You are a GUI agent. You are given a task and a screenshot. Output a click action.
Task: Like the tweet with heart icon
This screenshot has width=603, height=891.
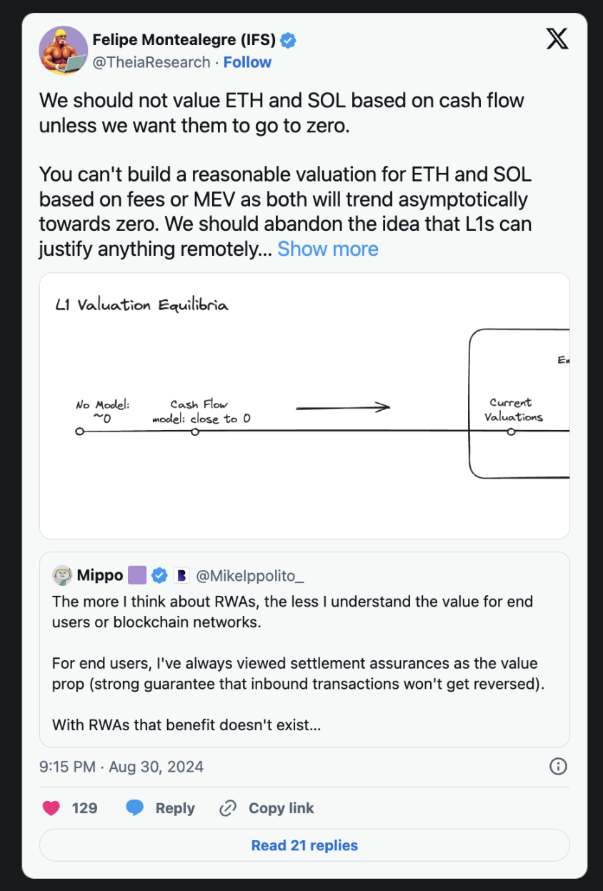[51, 808]
